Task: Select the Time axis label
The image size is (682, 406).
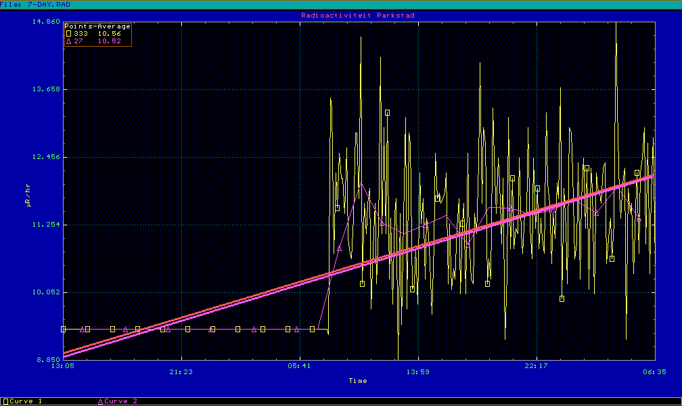Action: (x=358, y=381)
